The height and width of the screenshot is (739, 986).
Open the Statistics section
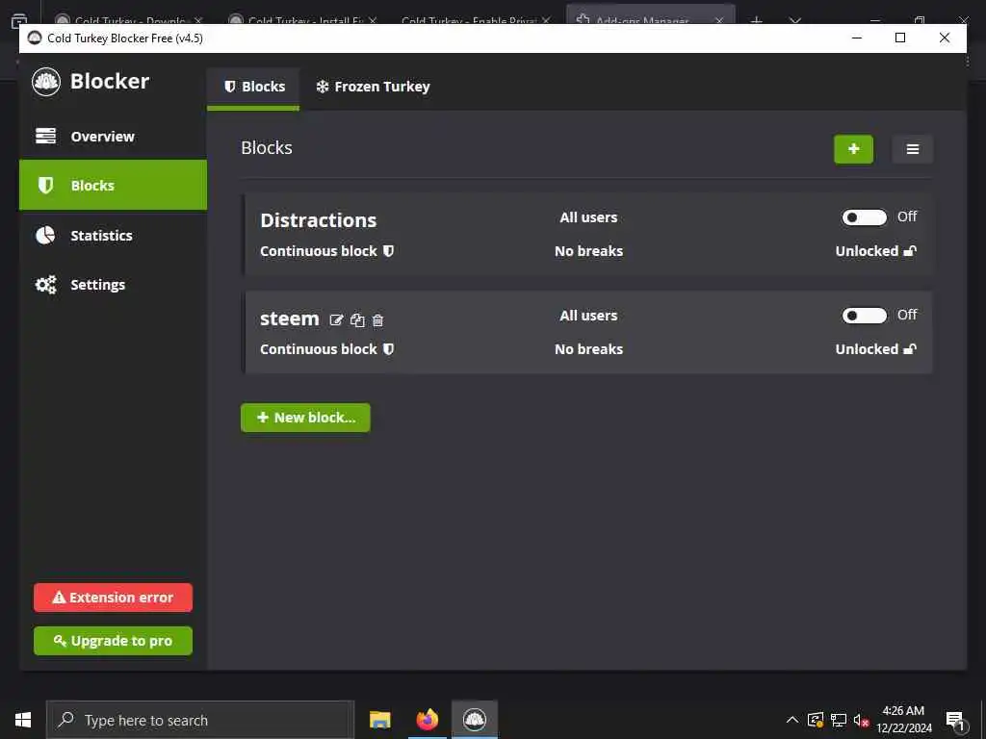tap(114, 236)
